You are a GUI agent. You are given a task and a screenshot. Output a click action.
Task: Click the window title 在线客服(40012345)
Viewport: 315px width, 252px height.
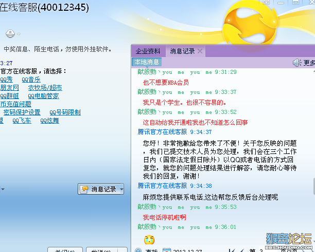pyautogui.click(x=44, y=7)
